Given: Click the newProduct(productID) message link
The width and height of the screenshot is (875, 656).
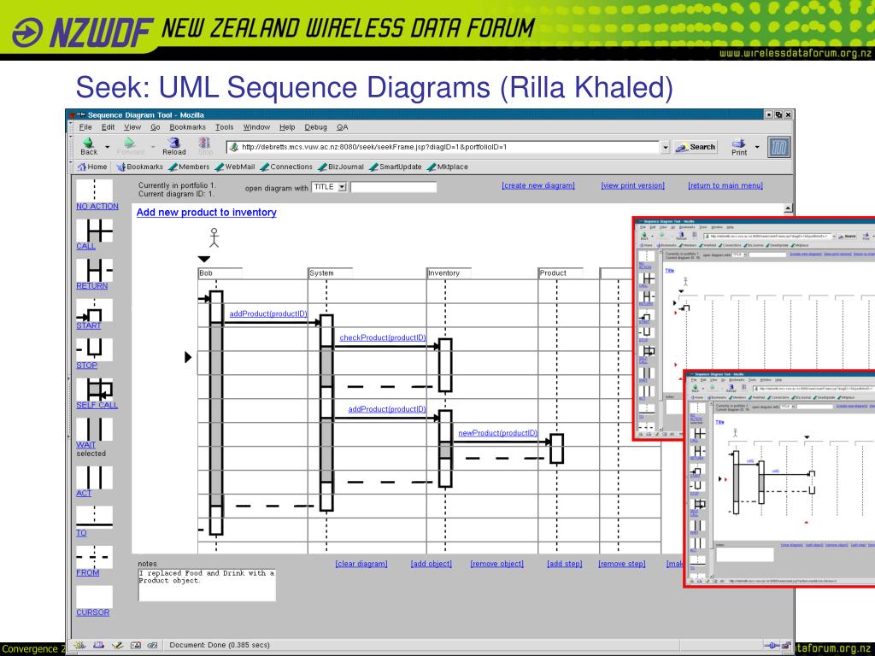Looking at the screenshot, I should pyautogui.click(x=498, y=433).
